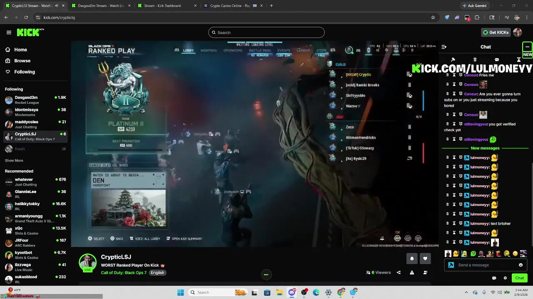This screenshot has width=533, height=299.
Task: Mute the CrypticLSJ tab audio icon
Action: point(57,6)
